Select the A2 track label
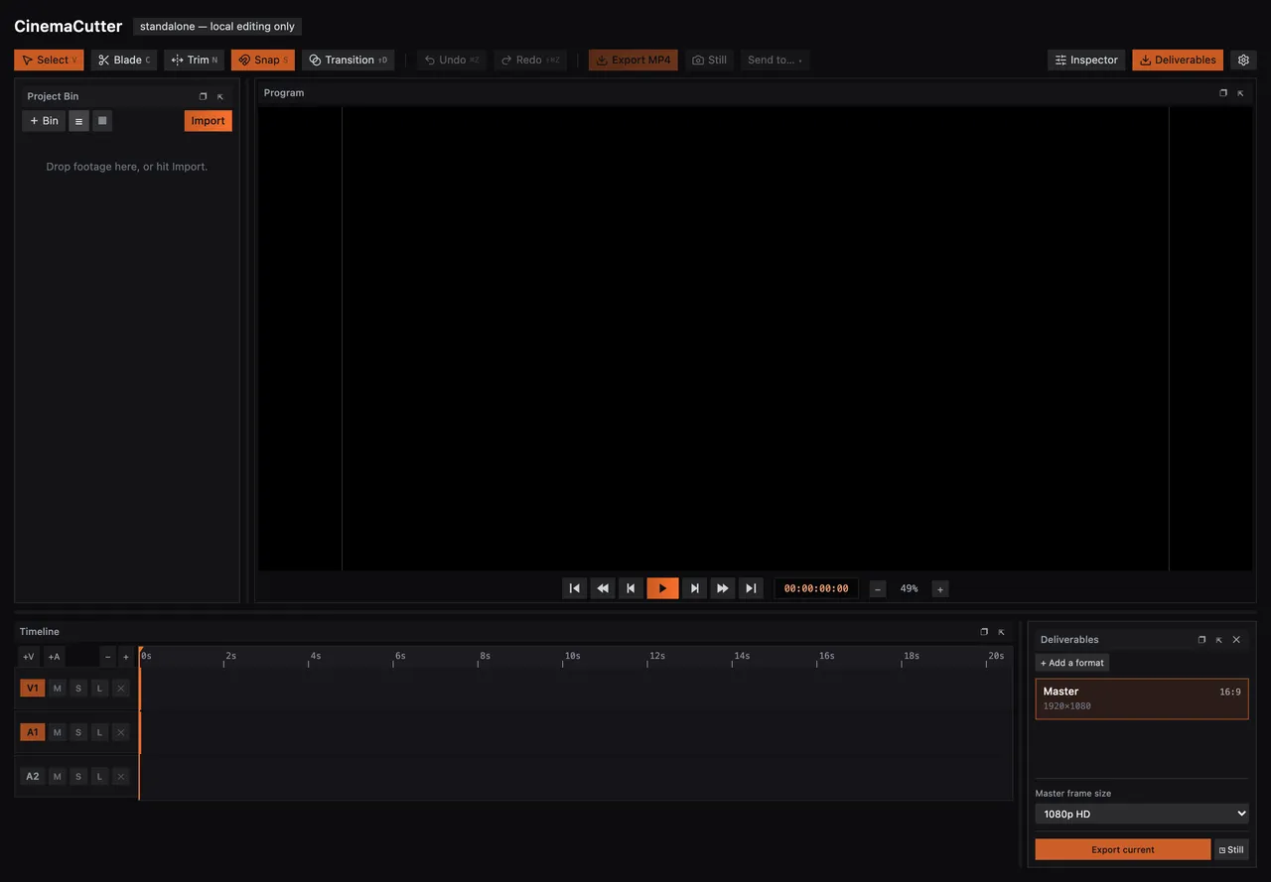 point(33,776)
